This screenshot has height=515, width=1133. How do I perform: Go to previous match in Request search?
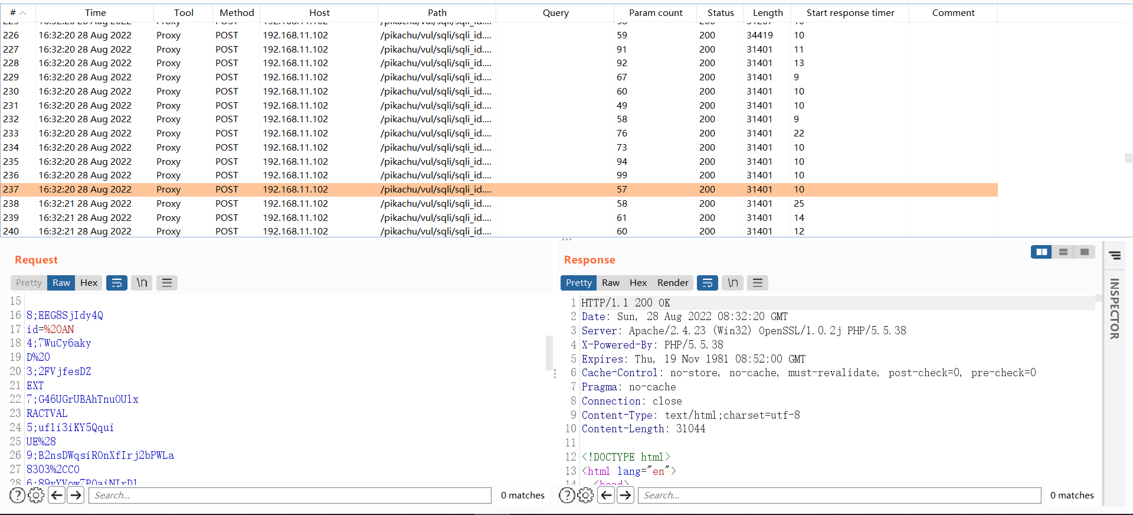[57, 496]
